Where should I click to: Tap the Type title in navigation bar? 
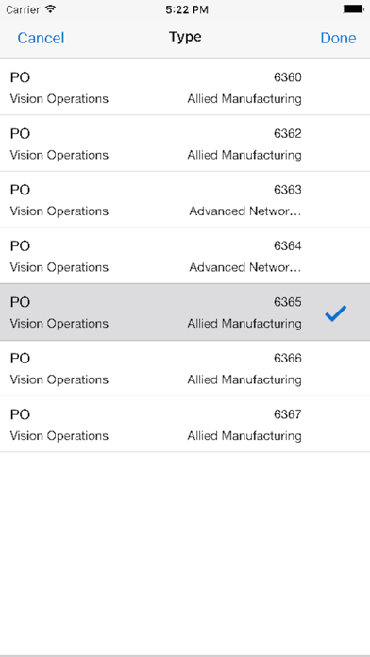tap(185, 38)
